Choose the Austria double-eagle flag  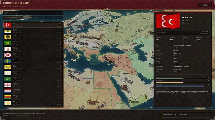[8, 37]
